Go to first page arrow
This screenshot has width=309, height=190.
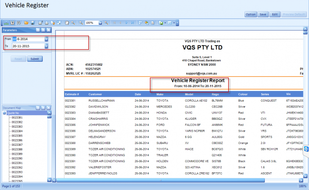pyautogui.click(x=114, y=23)
